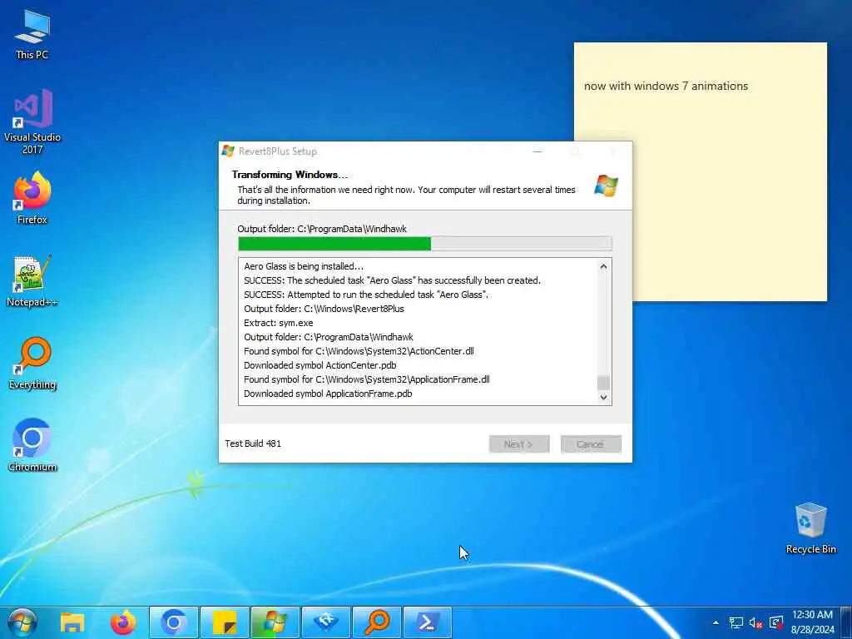Image resolution: width=852 pixels, height=639 pixels.
Task: Select "Output folder: C:\Windows\Revert8Plus" log line
Action: tap(324, 309)
